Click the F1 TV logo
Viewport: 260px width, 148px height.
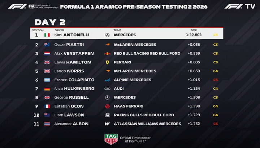click(240, 6)
